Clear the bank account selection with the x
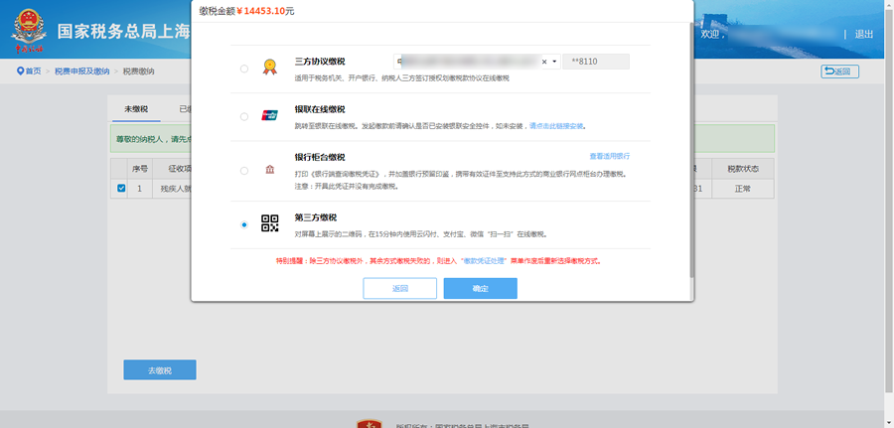This screenshot has height=428, width=894. pyautogui.click(x=543, y=62)
